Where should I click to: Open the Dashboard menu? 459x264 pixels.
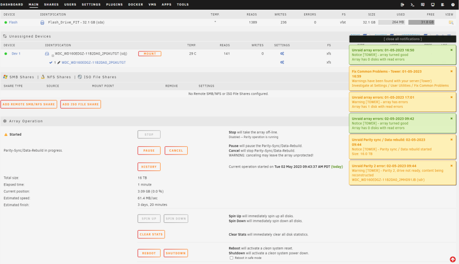tap(12, 5)
